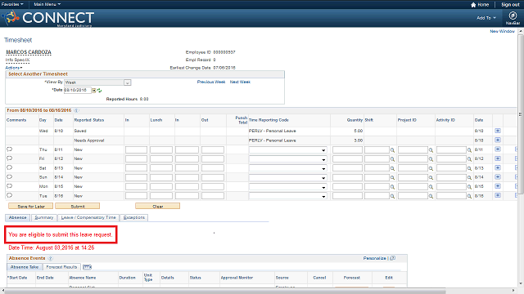524x294 pixels.
Task: Expand the Add To menu
Action: pos(486,18)
